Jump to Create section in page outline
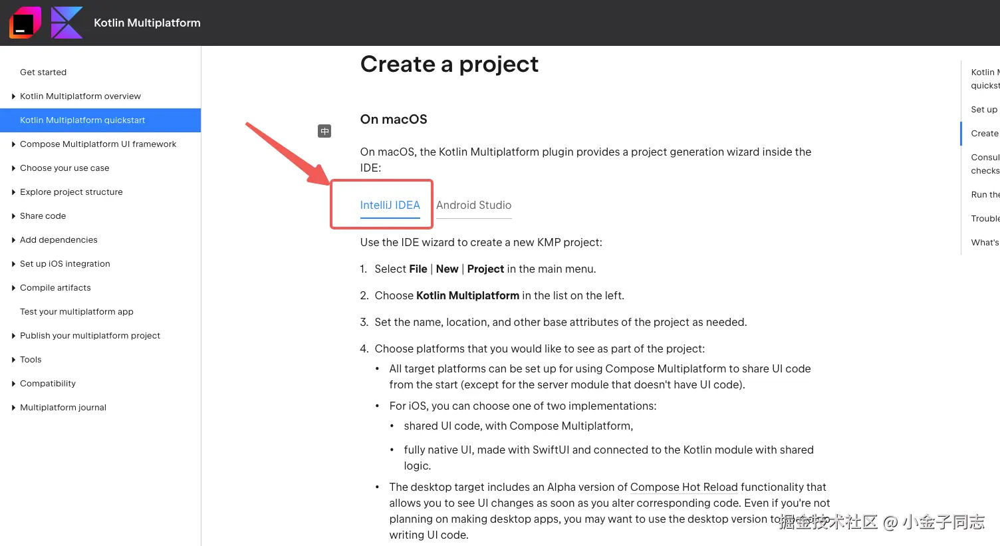This screenshot has height=546, width=1000. (984, 134)
